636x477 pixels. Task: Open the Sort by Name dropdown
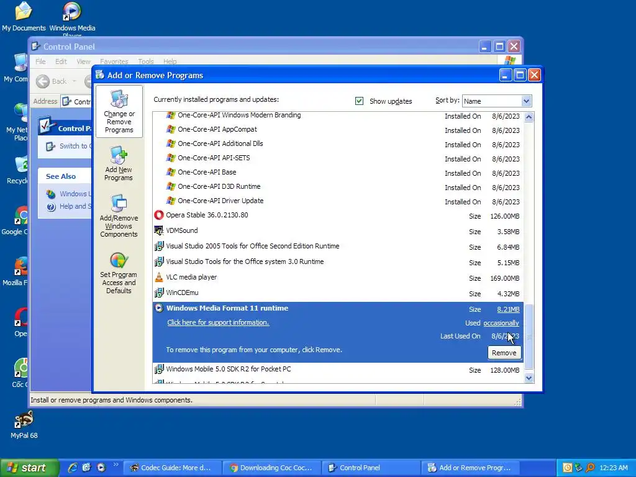[526, 101]
